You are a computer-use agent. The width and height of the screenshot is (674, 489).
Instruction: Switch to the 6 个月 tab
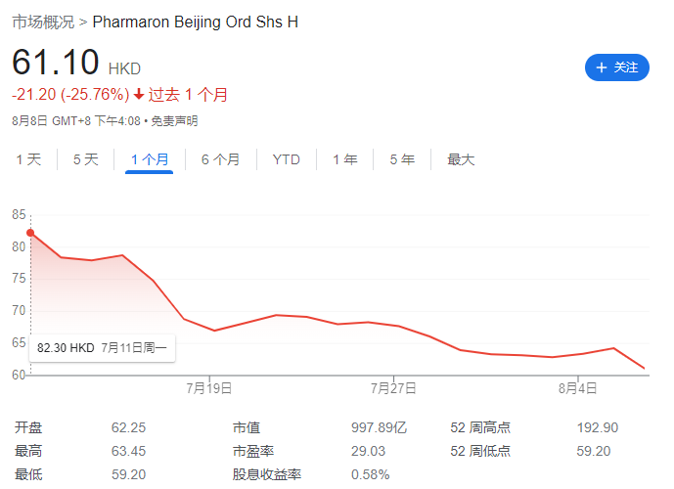[x=220, y=159]
